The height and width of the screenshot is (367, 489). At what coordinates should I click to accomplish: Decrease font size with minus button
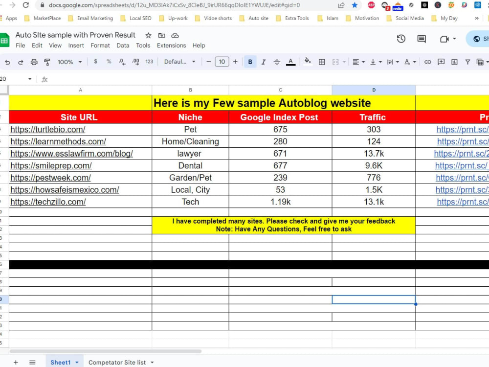tap(209, 62)
